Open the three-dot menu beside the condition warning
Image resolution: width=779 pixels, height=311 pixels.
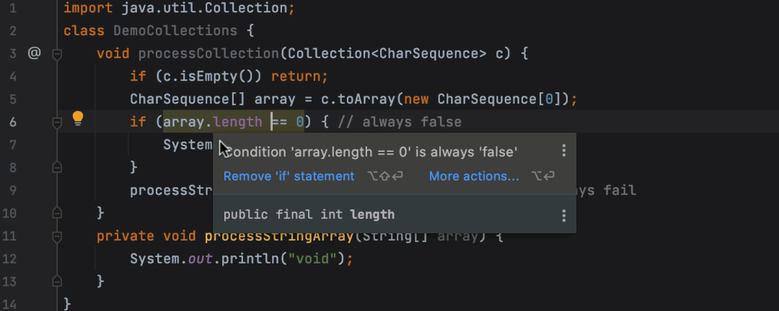pyautogui.click(x=563, y=150)
